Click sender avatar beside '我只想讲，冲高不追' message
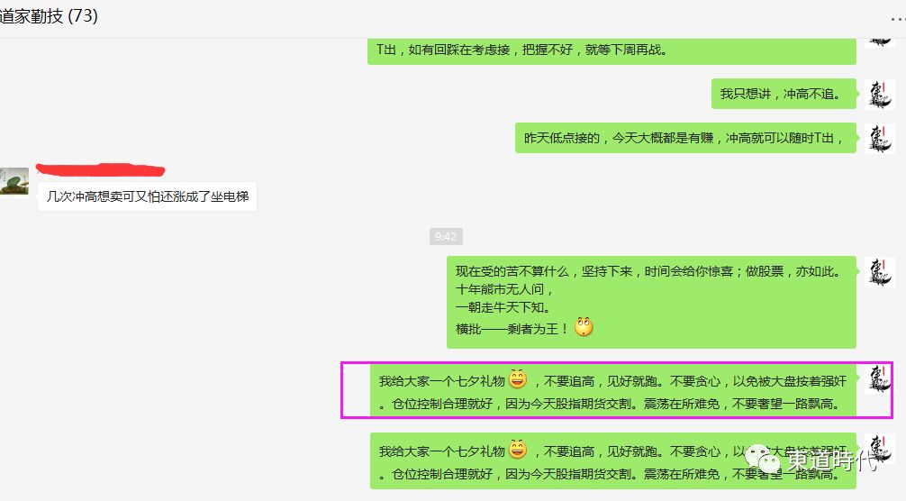The width and height of the screenshot is (906, 501). click(879, 95)
